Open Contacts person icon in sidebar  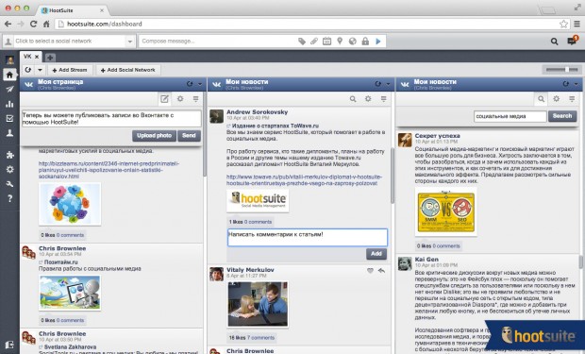tap(9, 133)
